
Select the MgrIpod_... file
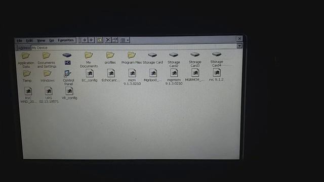click(x=153, y=75)
